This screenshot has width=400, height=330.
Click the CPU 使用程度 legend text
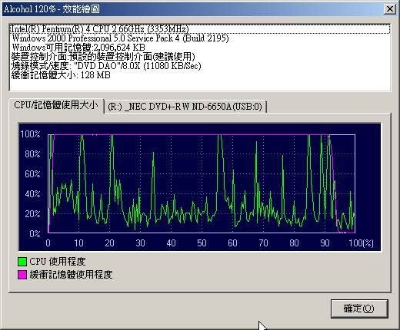[x=58, y=262]
